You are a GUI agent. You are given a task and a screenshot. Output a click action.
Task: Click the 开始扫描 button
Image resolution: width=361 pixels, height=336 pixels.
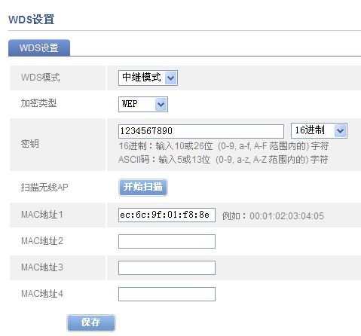pyautogui.click(x=143, y=187)
